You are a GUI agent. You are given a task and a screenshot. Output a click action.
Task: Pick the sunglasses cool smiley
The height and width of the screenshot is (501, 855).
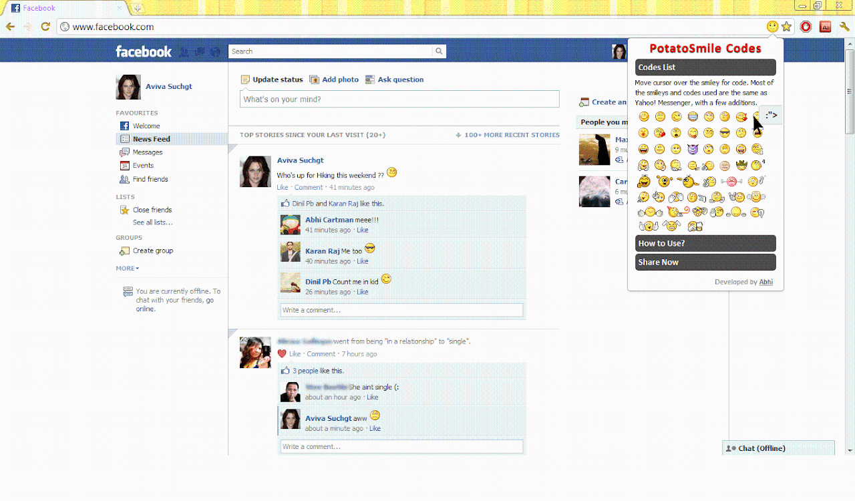[725, 132]
